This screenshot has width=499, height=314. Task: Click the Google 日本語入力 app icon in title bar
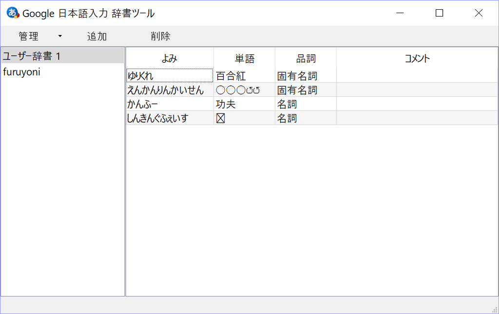click(13, 13)
